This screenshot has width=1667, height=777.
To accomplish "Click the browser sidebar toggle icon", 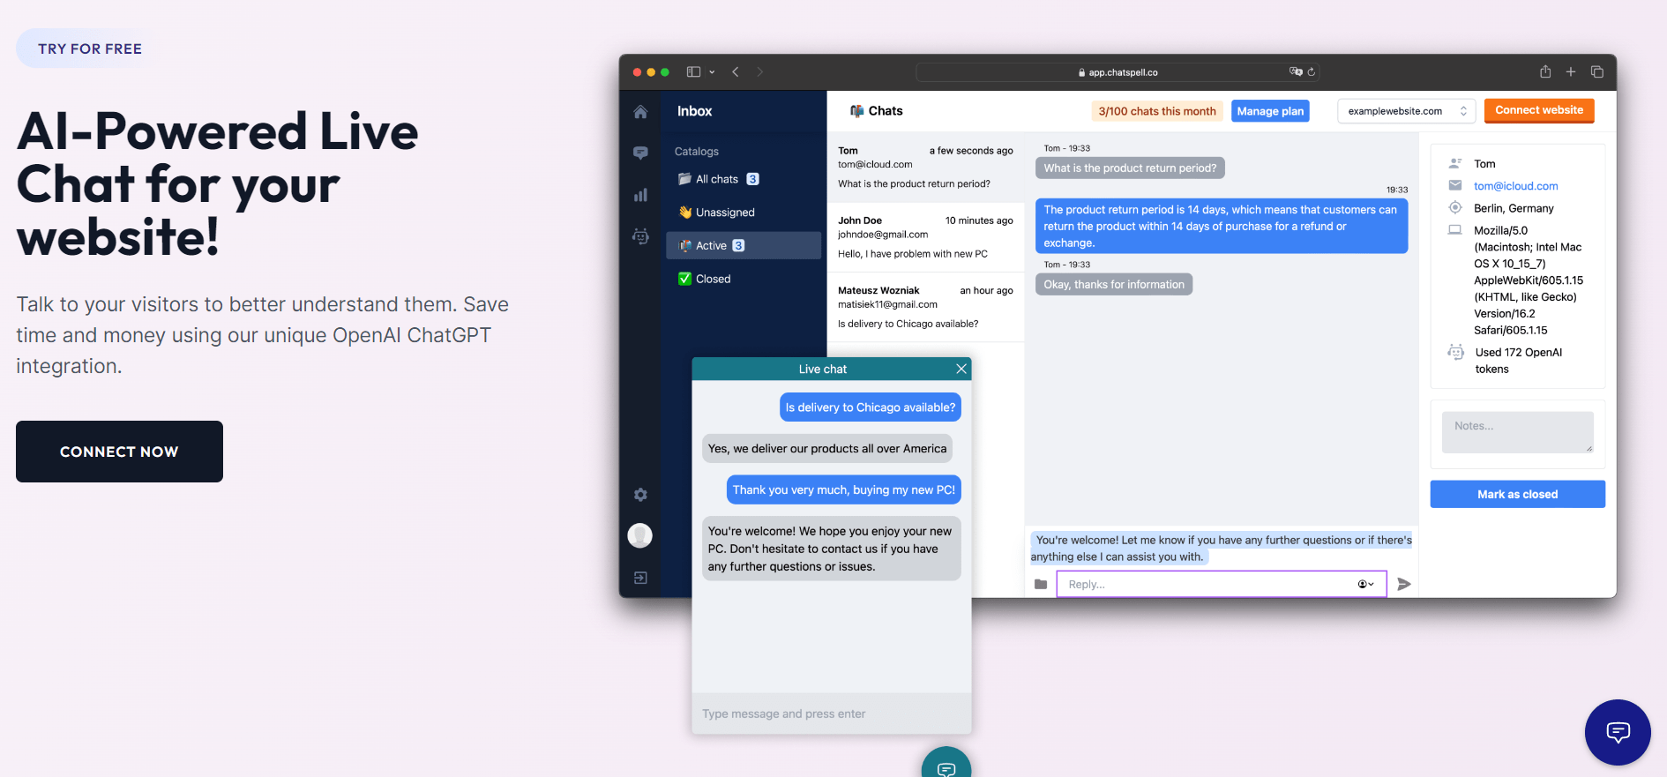I will [693, 72].
